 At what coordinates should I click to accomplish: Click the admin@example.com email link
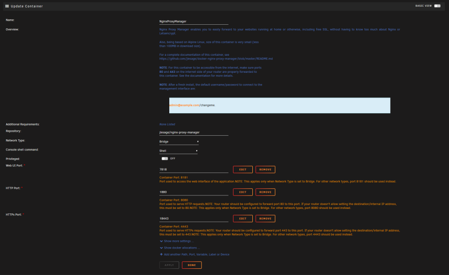click(x=184, y=105)
